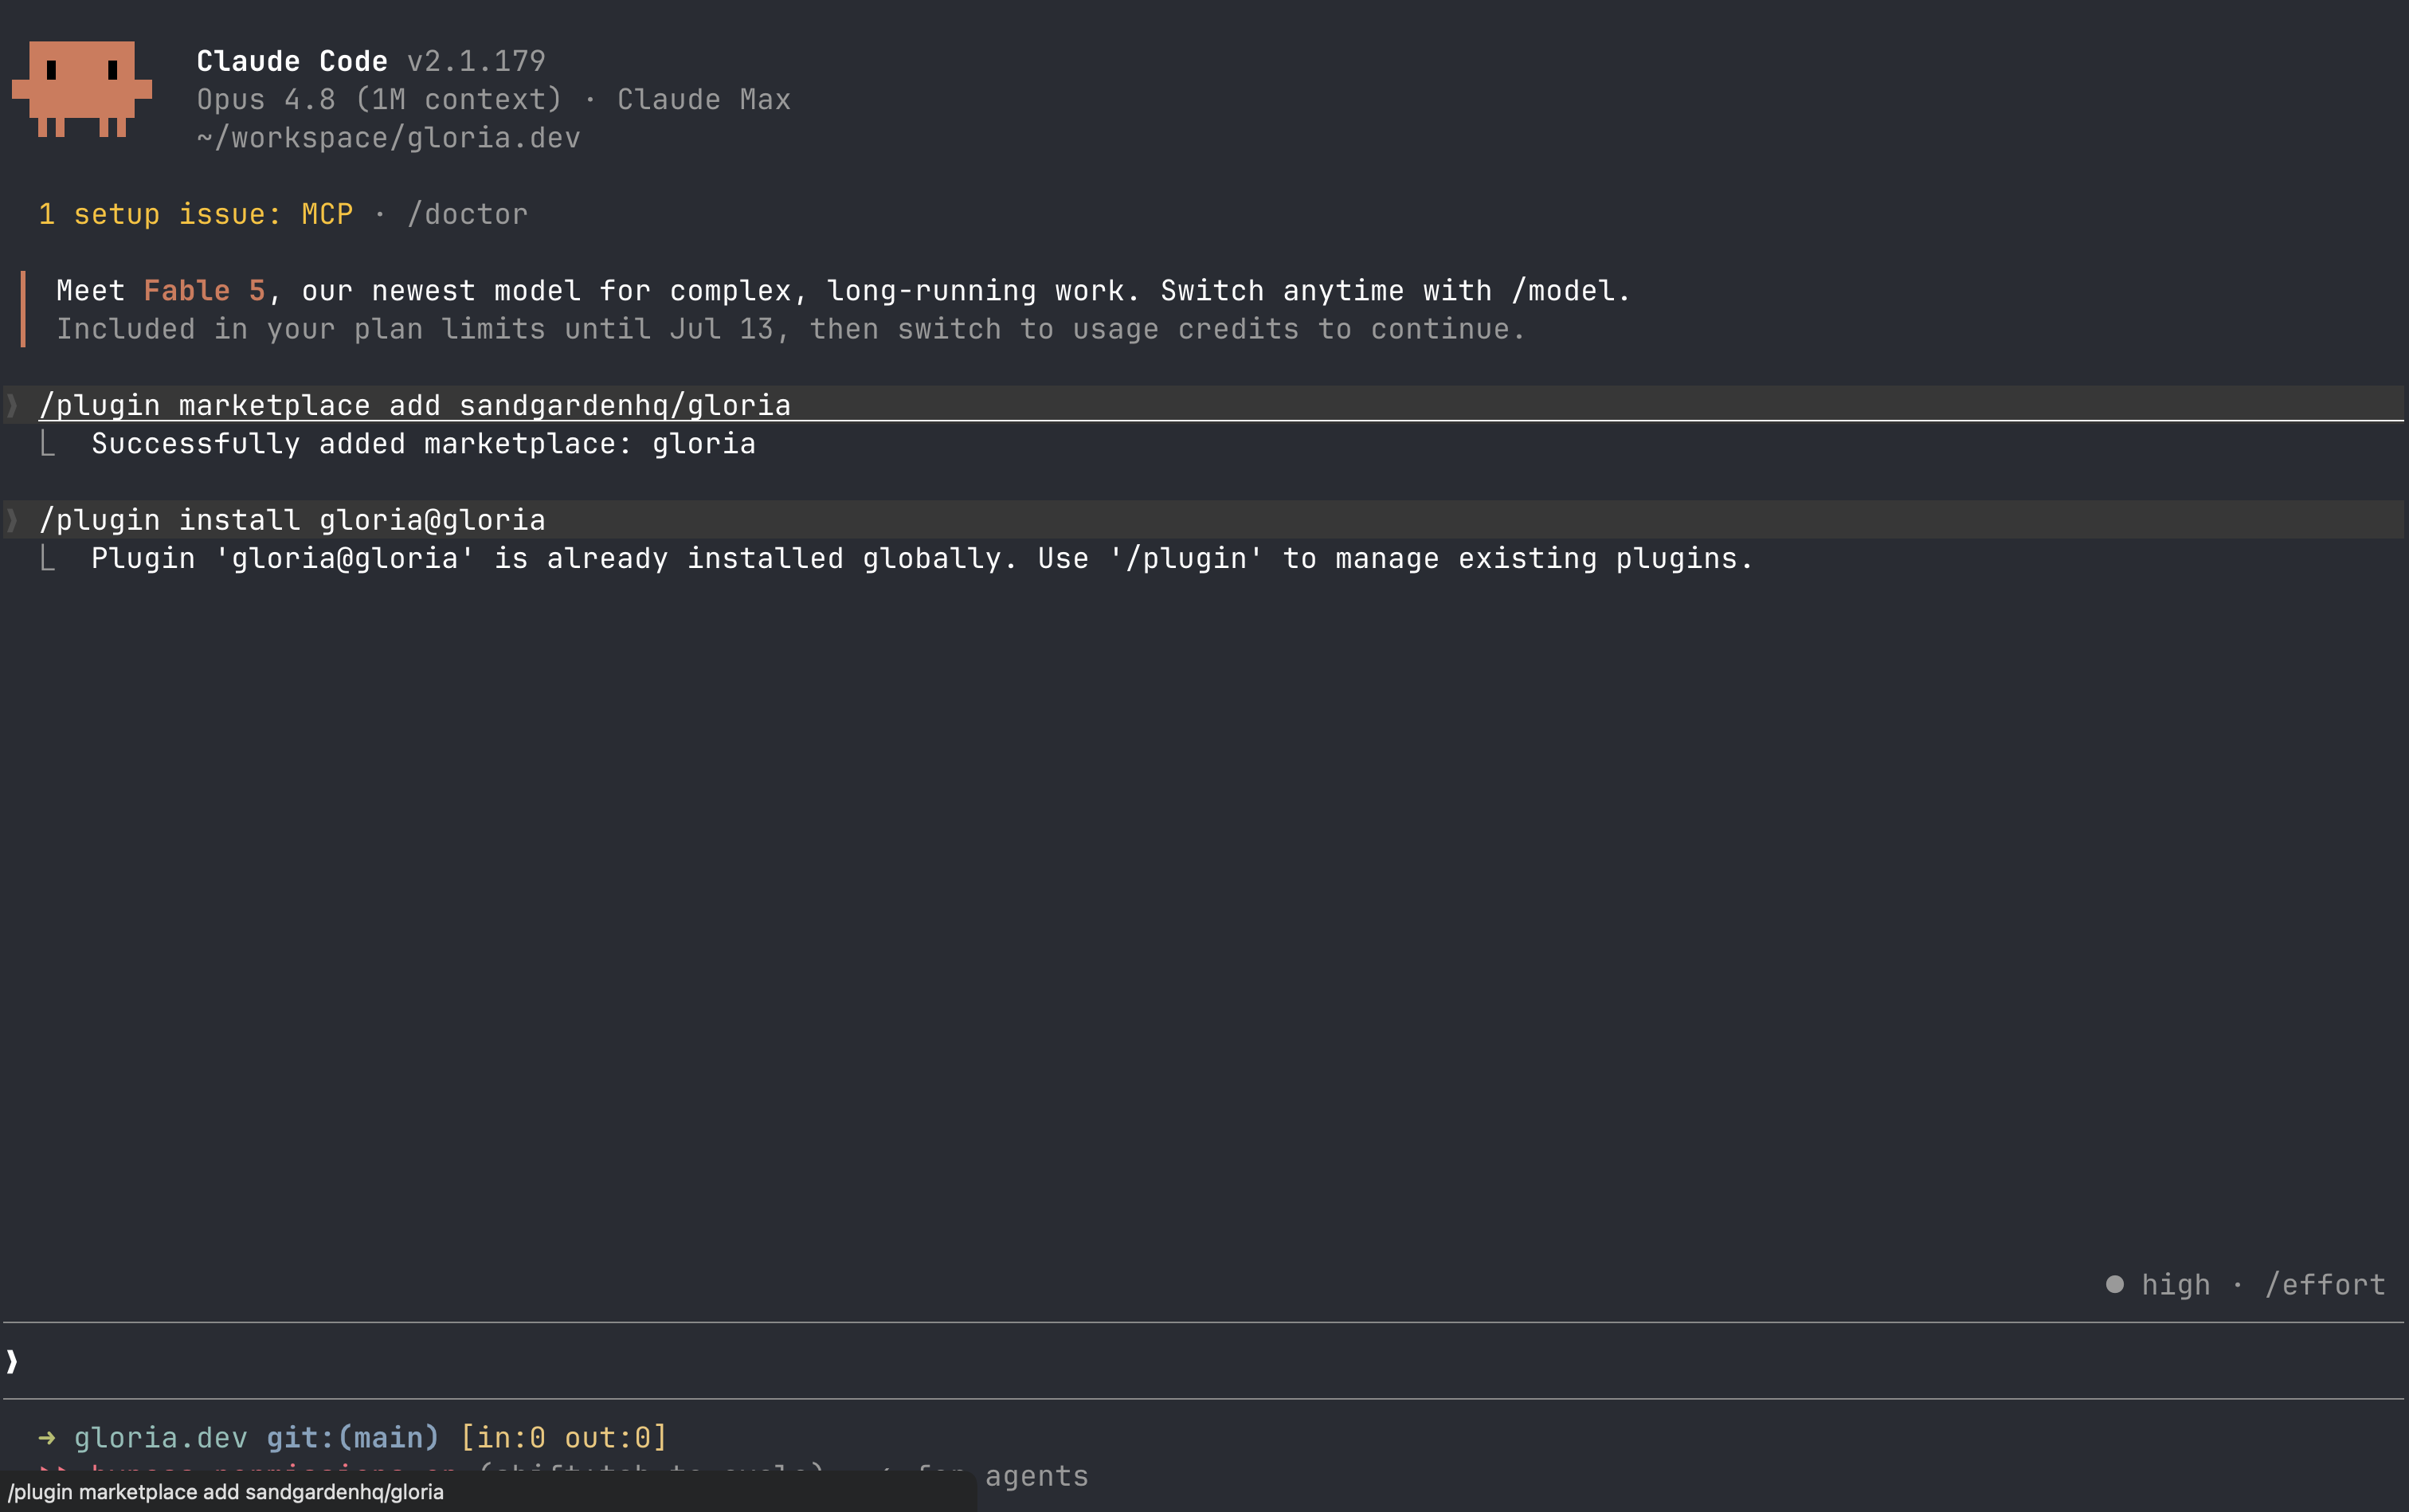The width and height of the screenshot is (2409, 1512).
Task: Click the version number v2.1.179
Action: pos(476,61)
